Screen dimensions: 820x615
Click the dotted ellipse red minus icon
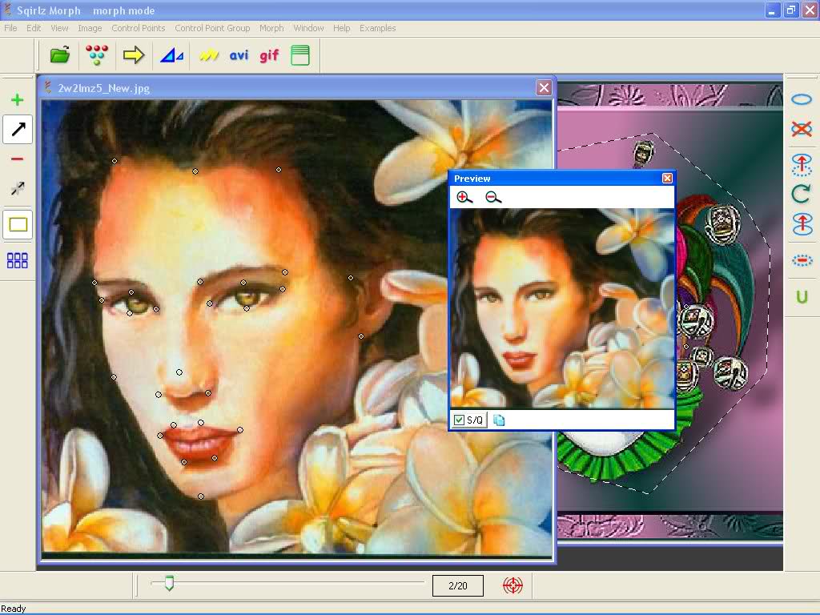coord(801,260)
